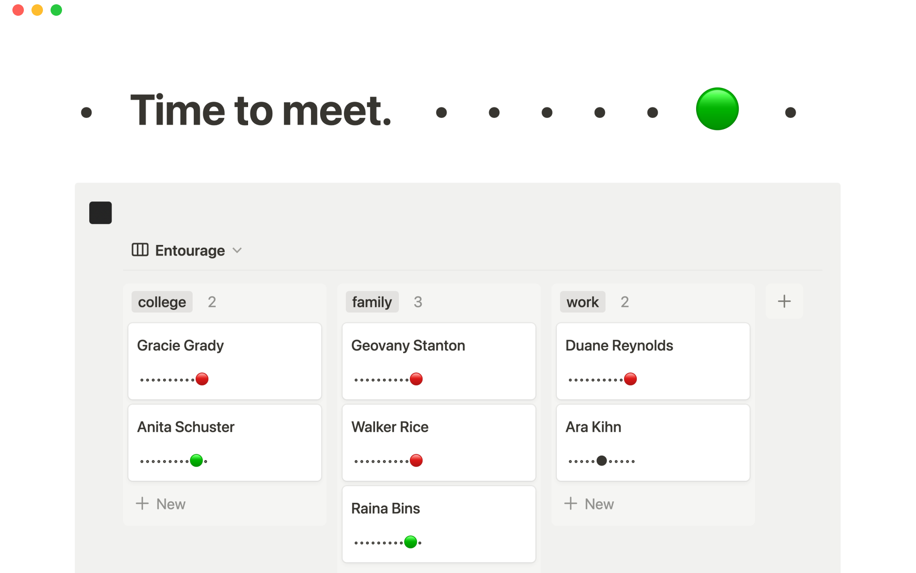Image resolution: width=916 pixels, height=573 pixels.
Task: Click the dark dot on Ara Kihn
Action: (x=602, y=461)
